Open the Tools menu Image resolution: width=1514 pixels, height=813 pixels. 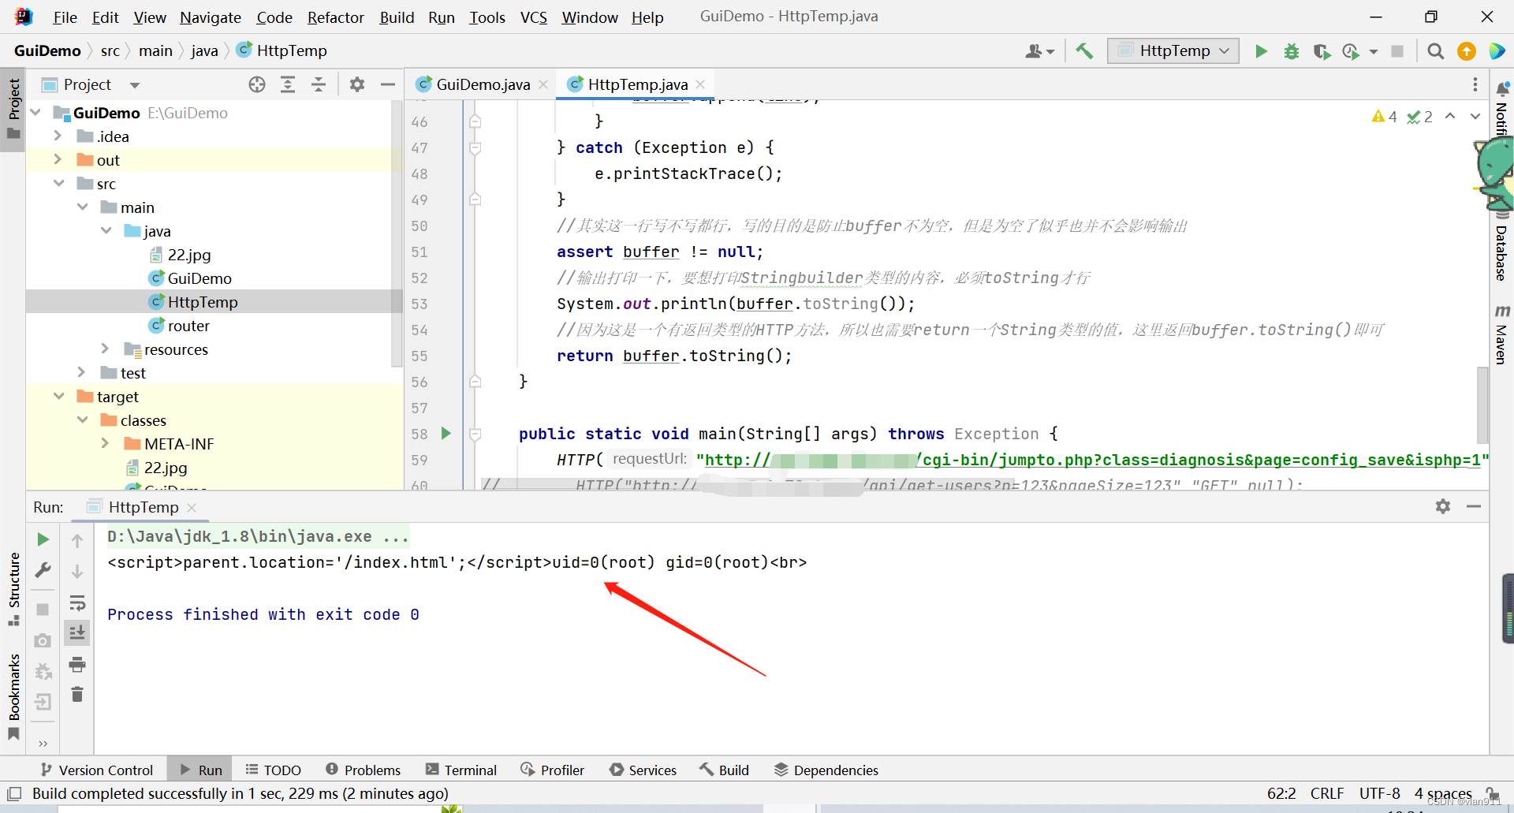coord(487,17)
